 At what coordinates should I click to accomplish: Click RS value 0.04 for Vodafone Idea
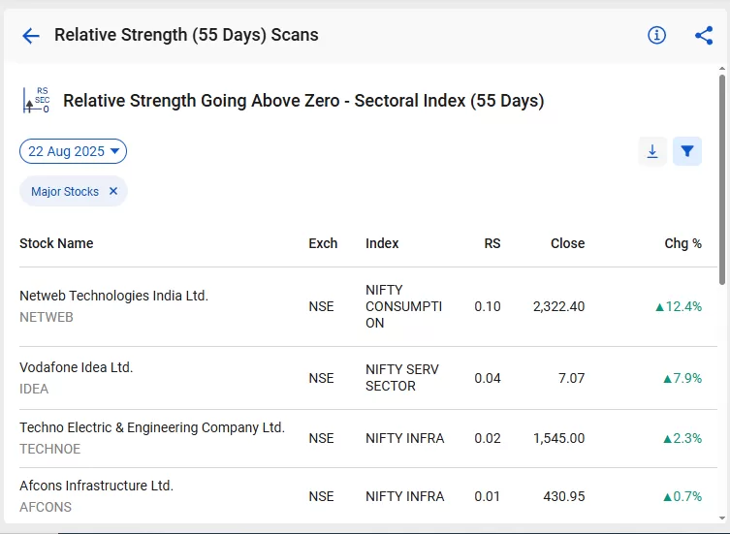(x=488, y=378)
